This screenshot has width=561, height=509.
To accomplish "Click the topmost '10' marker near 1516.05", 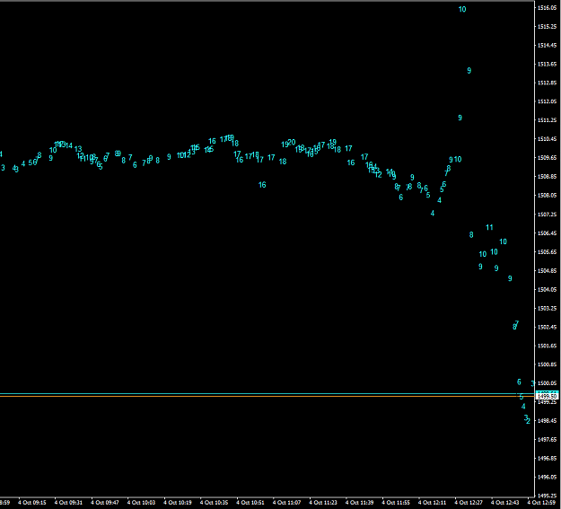I will 462,9.
